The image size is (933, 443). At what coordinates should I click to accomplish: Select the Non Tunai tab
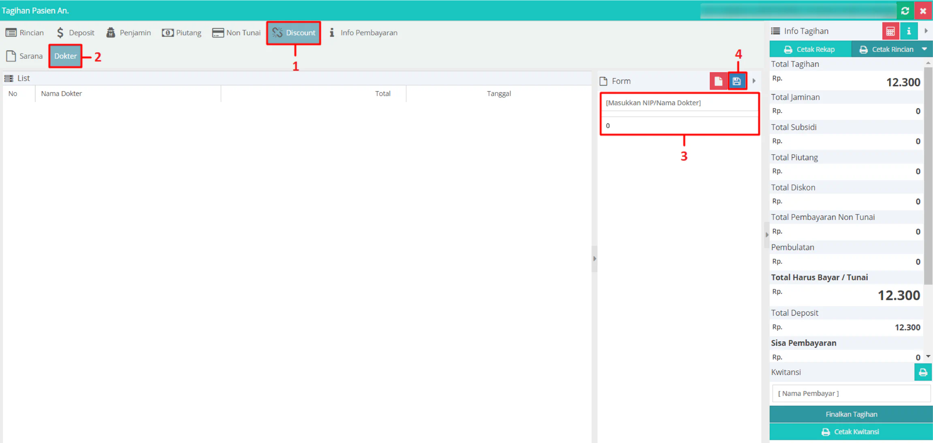pyautogui.click(x=236, y=32)
